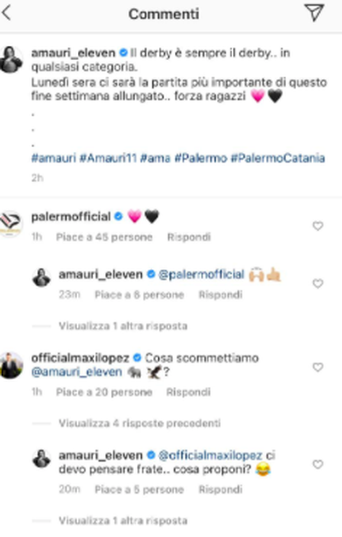This screenshot has width=342, height=537.
Task: Like amauri_eleven's reply to palermofficial
Action: coord(318,284)
